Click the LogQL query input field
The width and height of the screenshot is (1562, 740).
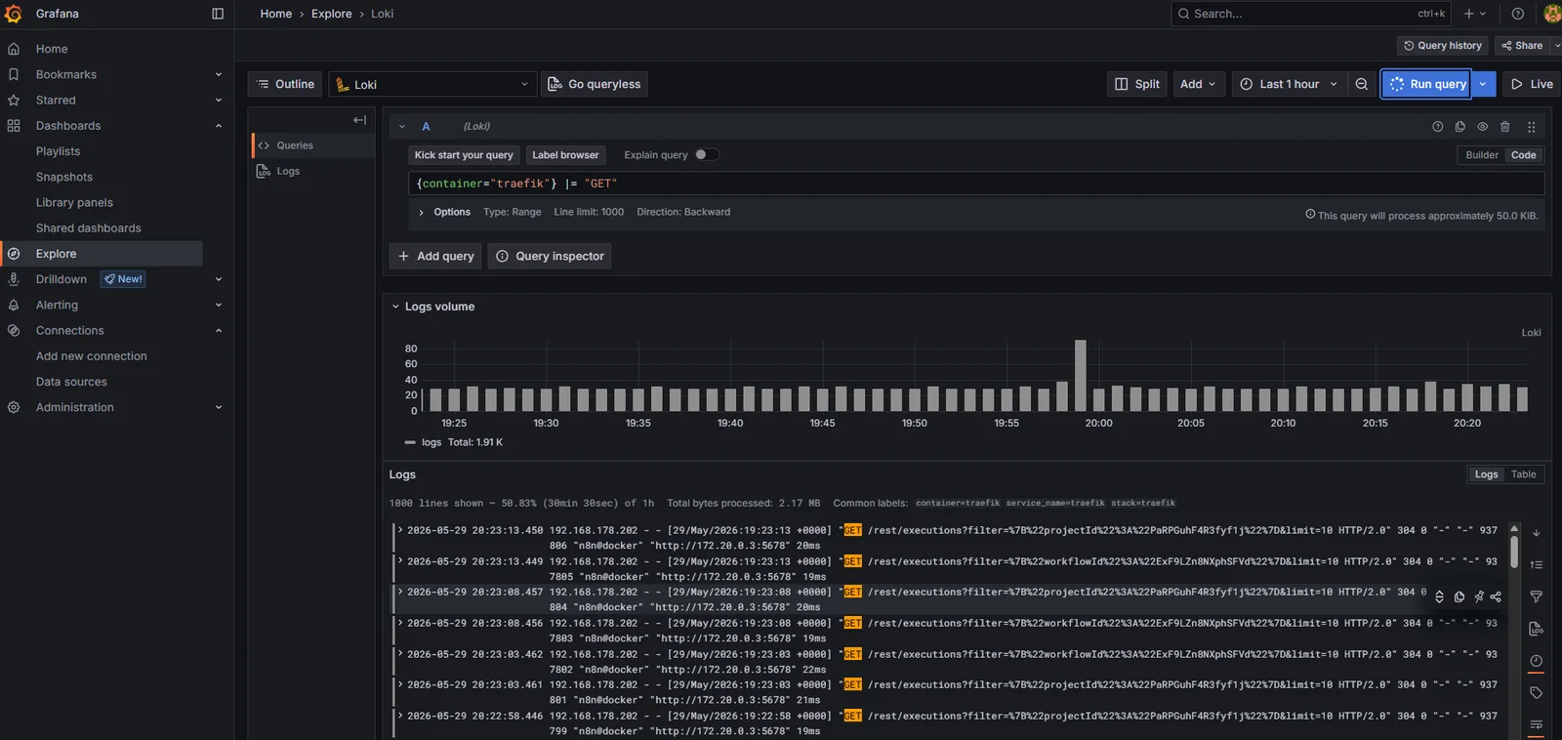click(x=976, y=184)
